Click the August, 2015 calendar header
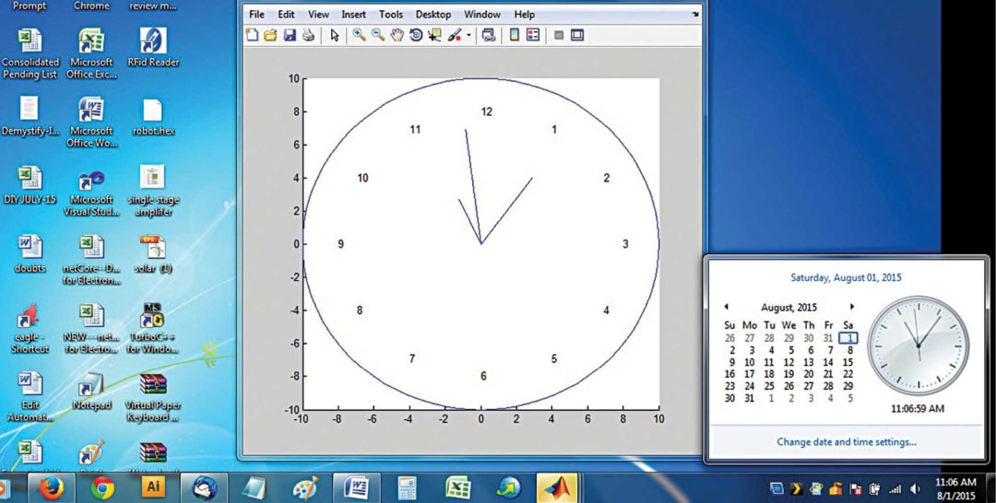 click(x=788, y=307)
